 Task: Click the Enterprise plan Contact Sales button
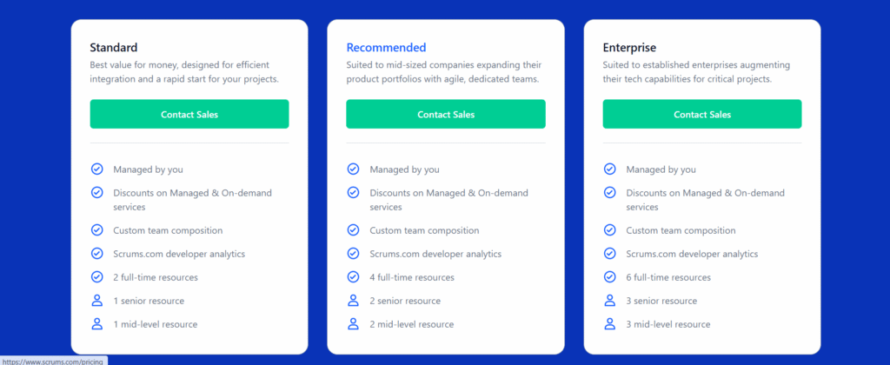point(702,114)
